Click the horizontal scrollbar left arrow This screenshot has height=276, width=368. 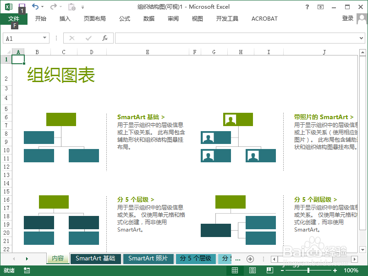coord(274,259)
